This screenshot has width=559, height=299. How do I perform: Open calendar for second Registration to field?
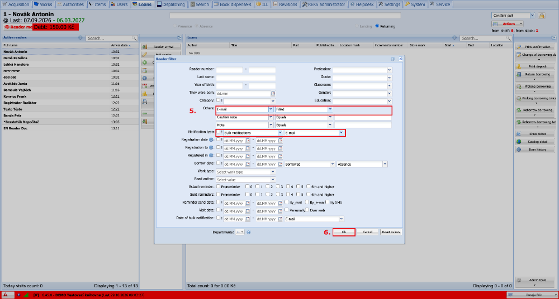[x=280, y=148]
